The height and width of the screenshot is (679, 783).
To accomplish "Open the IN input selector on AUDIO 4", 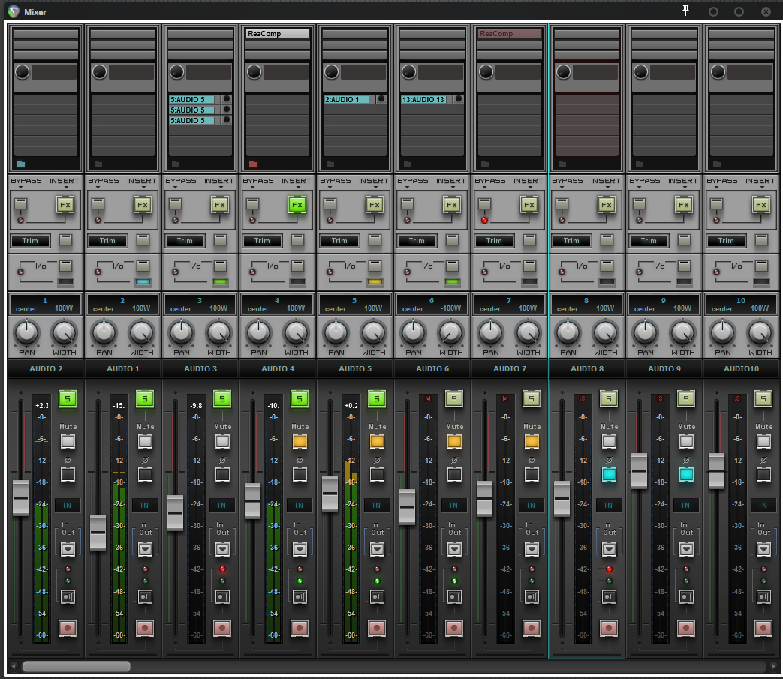I will [x=300, y=506].
